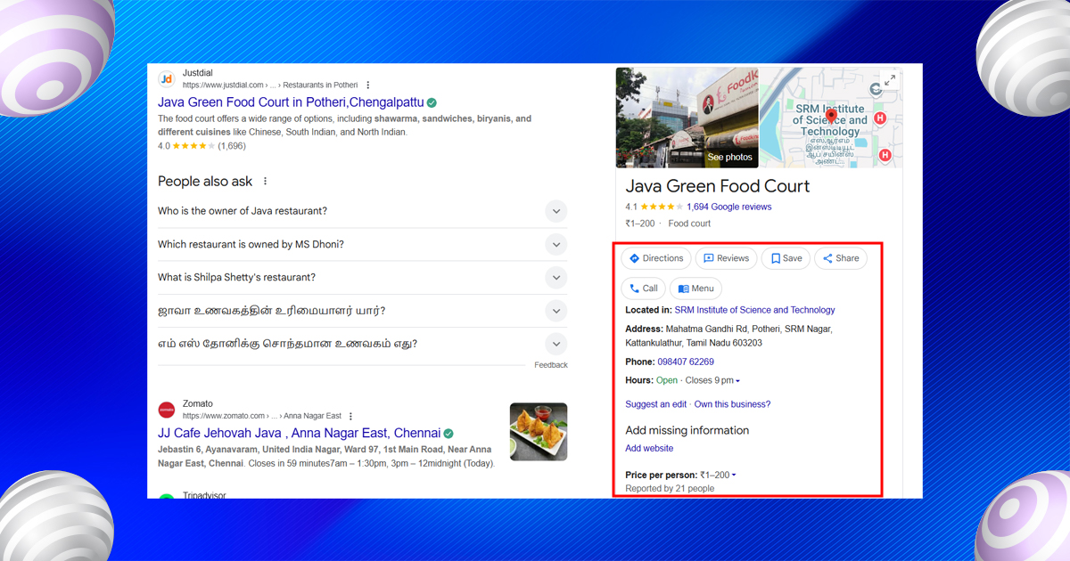1070x561 pixels.
Task: Call the phone number 098407 62269
Action: point(685,362)
